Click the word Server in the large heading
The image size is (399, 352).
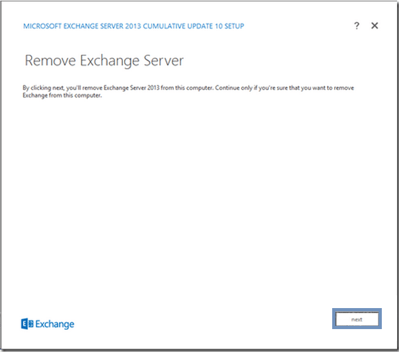[x=164, y=60]
